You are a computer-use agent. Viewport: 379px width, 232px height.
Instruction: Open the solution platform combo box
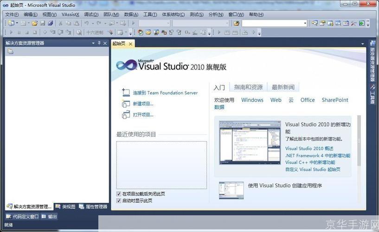click(200, 23)
